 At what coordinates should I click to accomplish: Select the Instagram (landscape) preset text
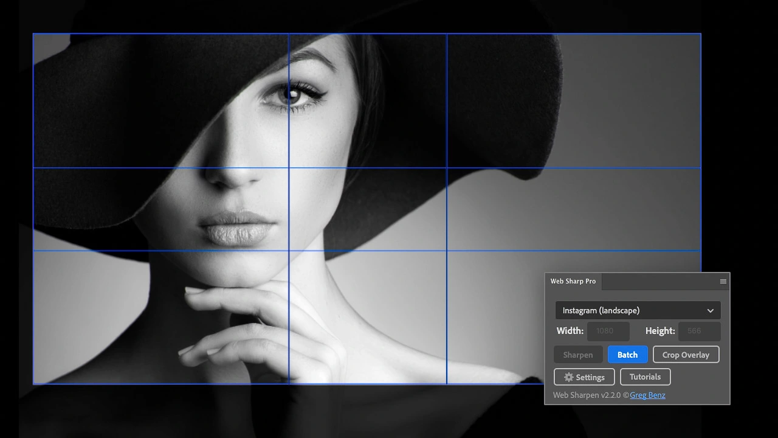(601, 310)
